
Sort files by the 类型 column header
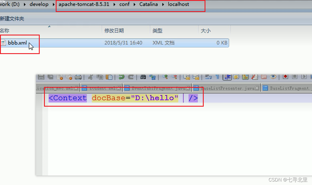(174, 31)
